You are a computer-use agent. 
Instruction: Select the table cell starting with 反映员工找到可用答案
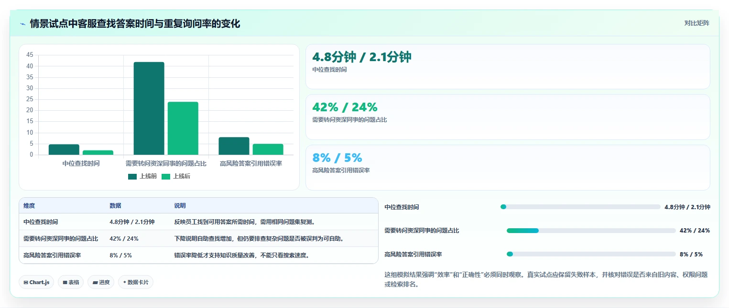(274, 222)
